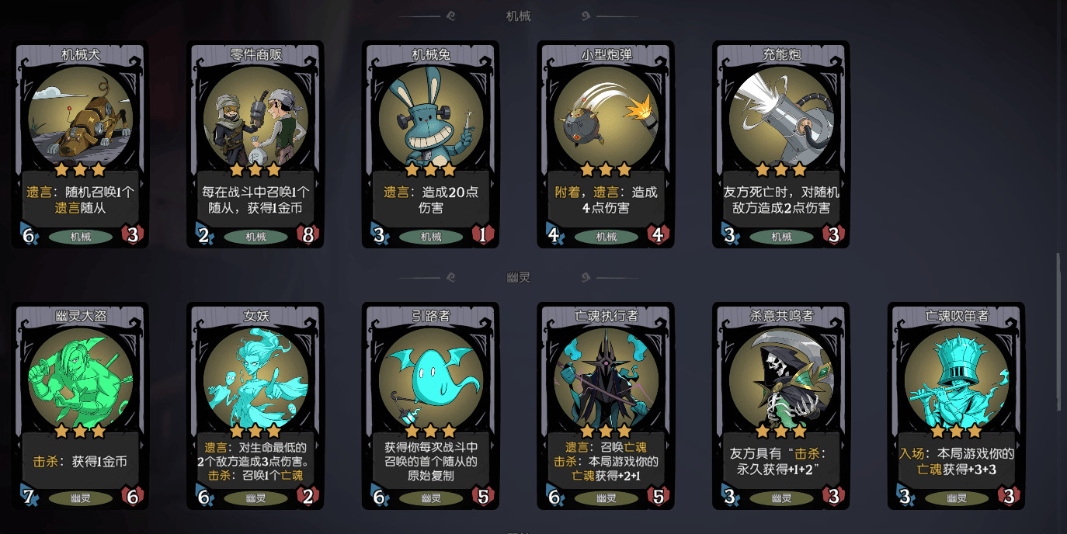
Task: Click the vertical scrollbar on right edge
Action: (x=1058, y=333)
